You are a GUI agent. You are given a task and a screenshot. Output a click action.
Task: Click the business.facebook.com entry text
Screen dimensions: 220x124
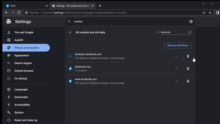point(88,54)
